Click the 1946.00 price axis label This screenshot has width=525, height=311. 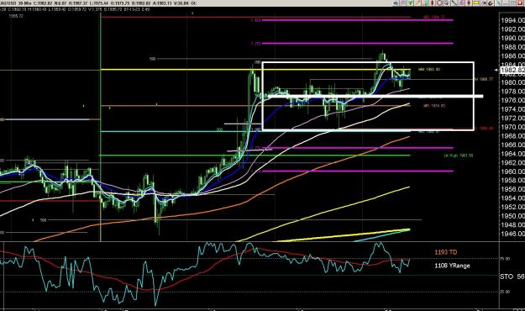(512, 234)
